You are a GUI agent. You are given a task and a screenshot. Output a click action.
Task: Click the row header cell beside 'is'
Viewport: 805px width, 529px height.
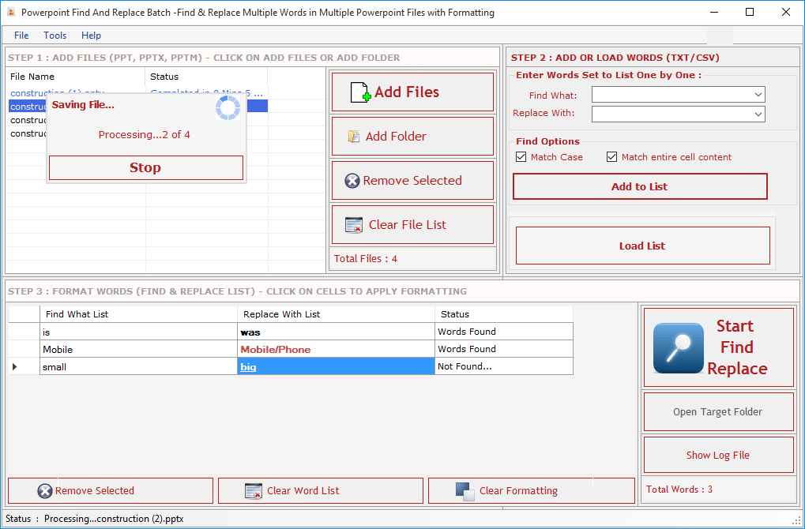(24, 332)
